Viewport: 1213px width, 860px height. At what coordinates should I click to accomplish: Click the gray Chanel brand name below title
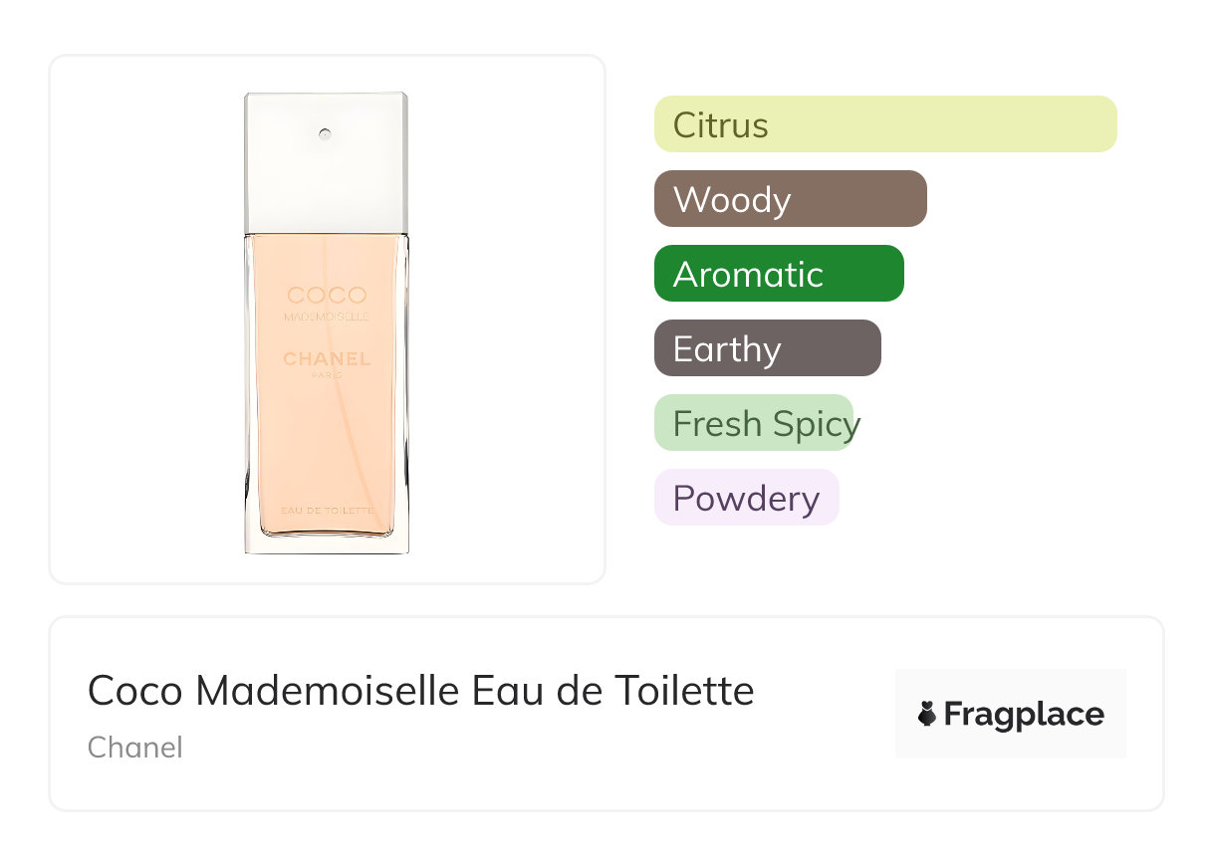pyautogui.click(x=134, y=748)
